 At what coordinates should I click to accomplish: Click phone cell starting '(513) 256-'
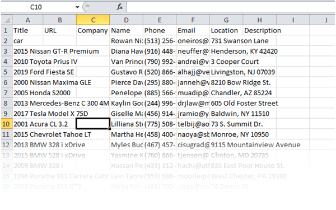pos(160,41)
